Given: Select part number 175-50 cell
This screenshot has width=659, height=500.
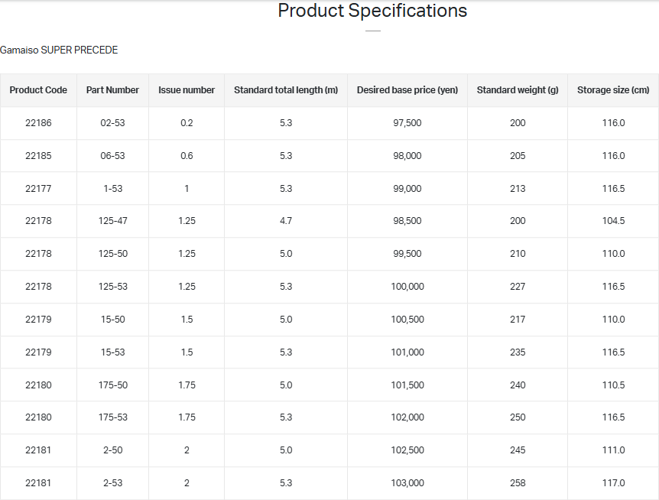Looking at the screenshot, I should click(x=112, y=385).
